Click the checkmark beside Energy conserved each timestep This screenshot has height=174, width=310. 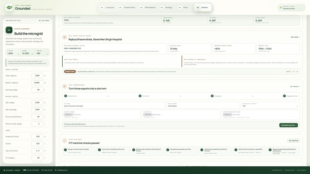[65, 150]
